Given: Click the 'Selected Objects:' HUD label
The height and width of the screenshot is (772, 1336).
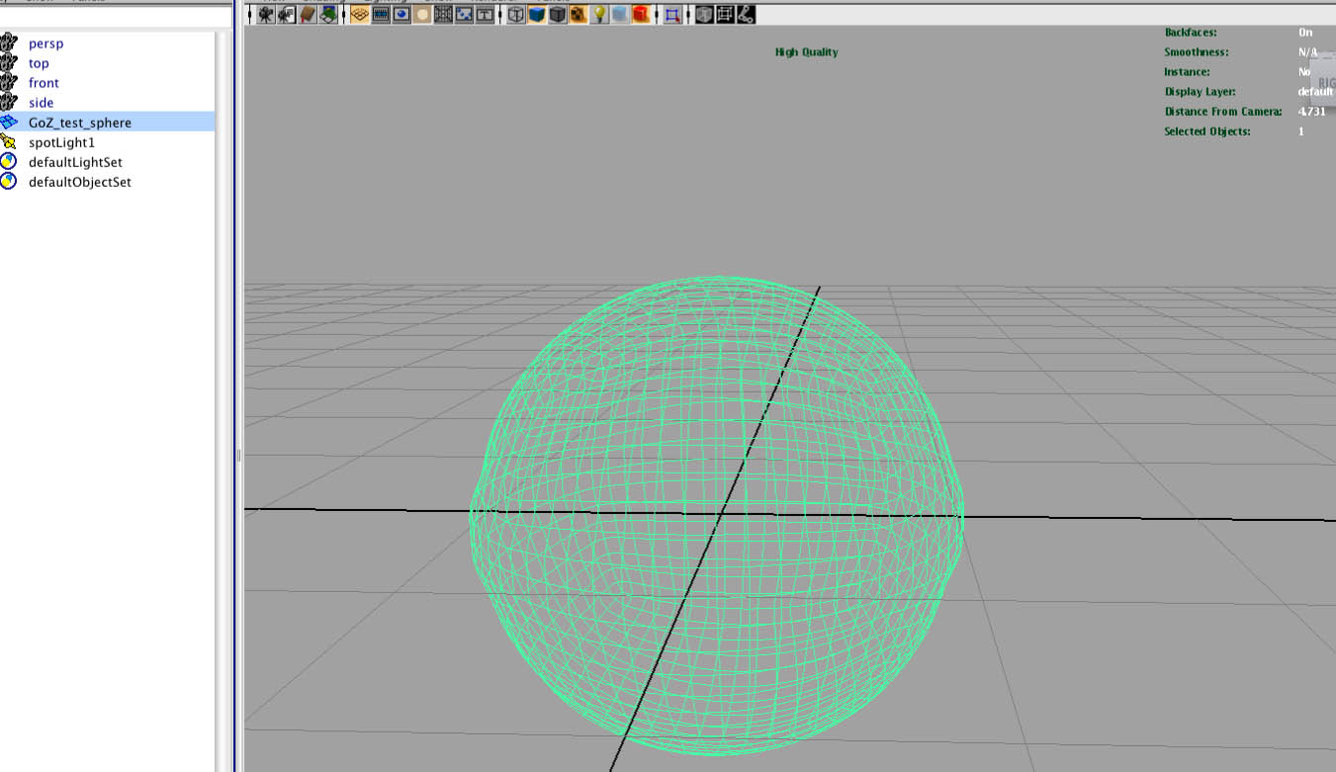Looking at the screenshot, I should pyautogui.click(x=1207, y=131).
